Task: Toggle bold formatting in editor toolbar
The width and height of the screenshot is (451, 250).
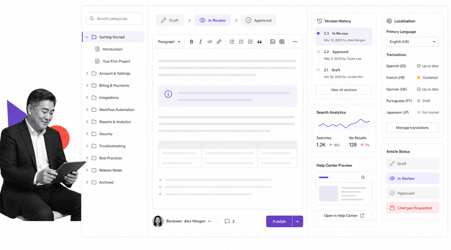Action: click(191, 42)
